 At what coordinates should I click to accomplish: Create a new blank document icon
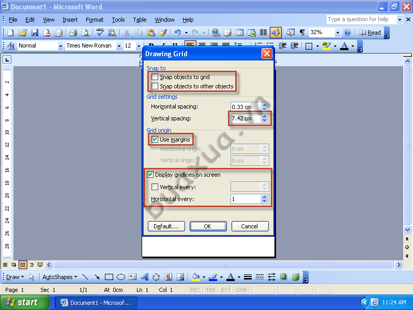click(10, 33)
